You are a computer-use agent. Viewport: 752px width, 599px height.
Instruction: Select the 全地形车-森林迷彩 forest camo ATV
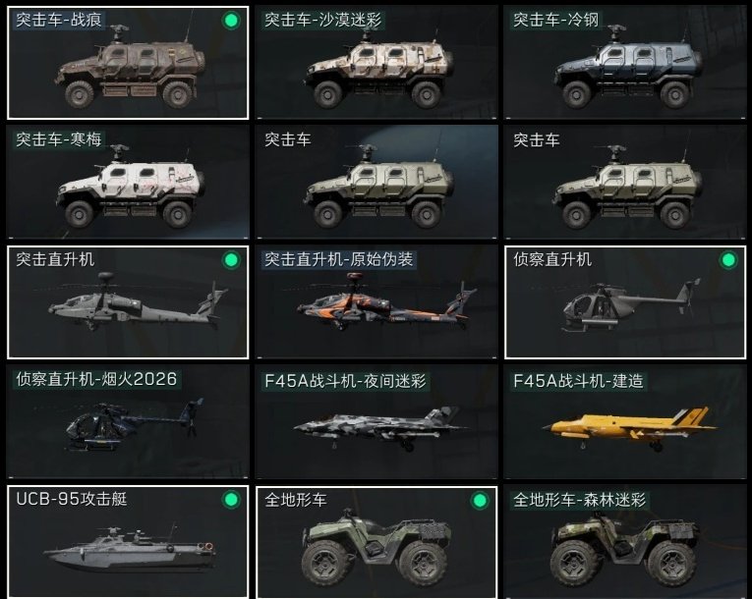point(625,542)
